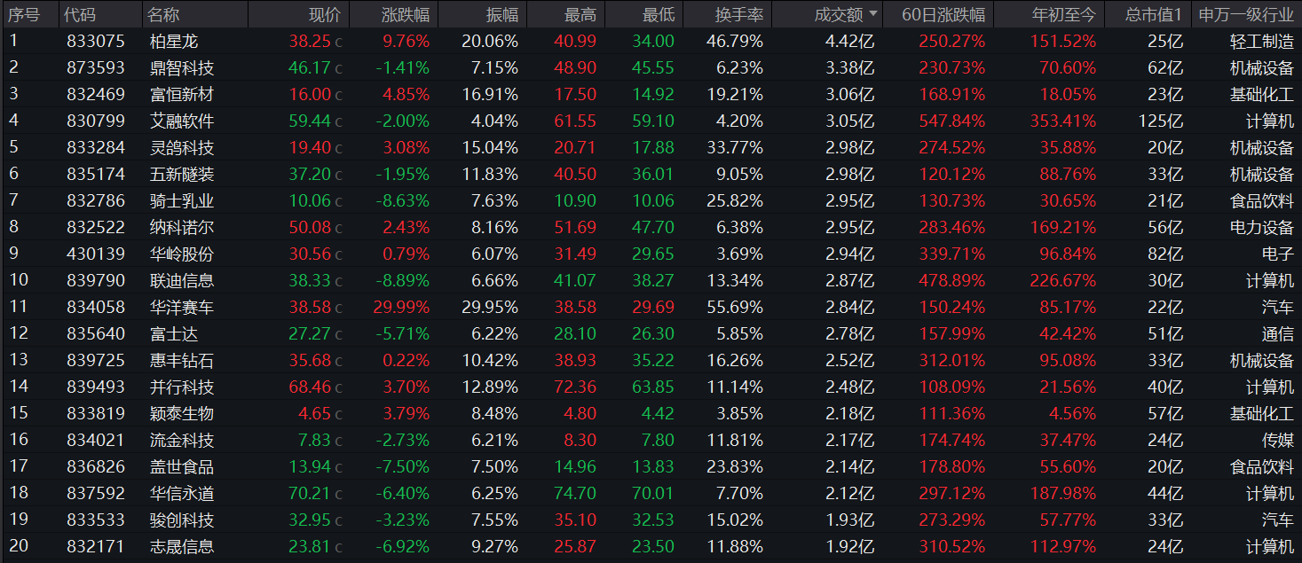Select the 478.89% 60-day gain cell
This screenshot has height=563, width=1302.
[x=951, y=280]
